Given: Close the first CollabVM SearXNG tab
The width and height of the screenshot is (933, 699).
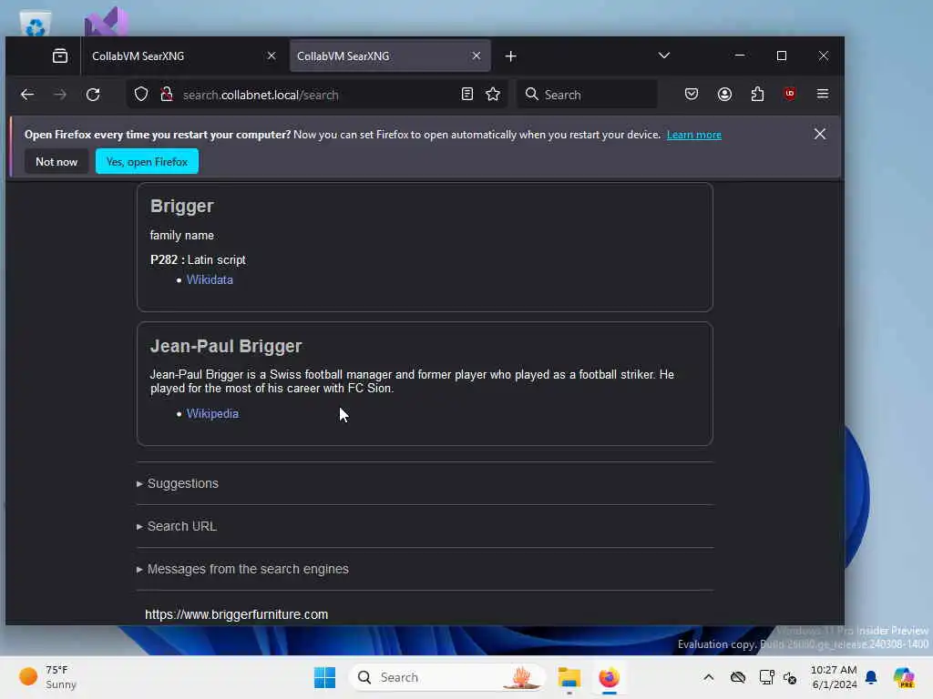Looking at the screenshot, I should tap(272, 56).
